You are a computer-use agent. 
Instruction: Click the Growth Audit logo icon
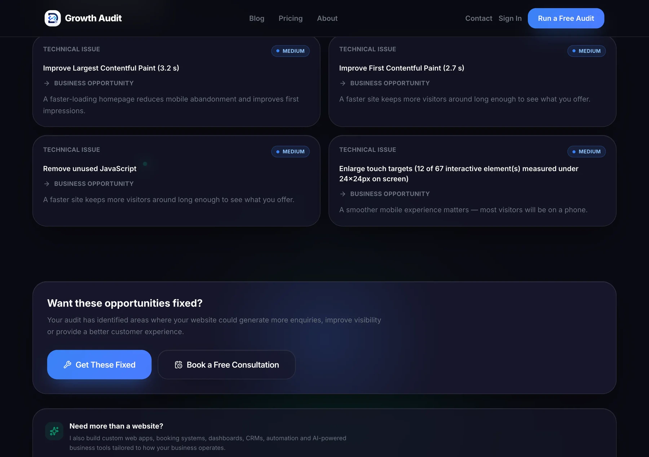53,18
